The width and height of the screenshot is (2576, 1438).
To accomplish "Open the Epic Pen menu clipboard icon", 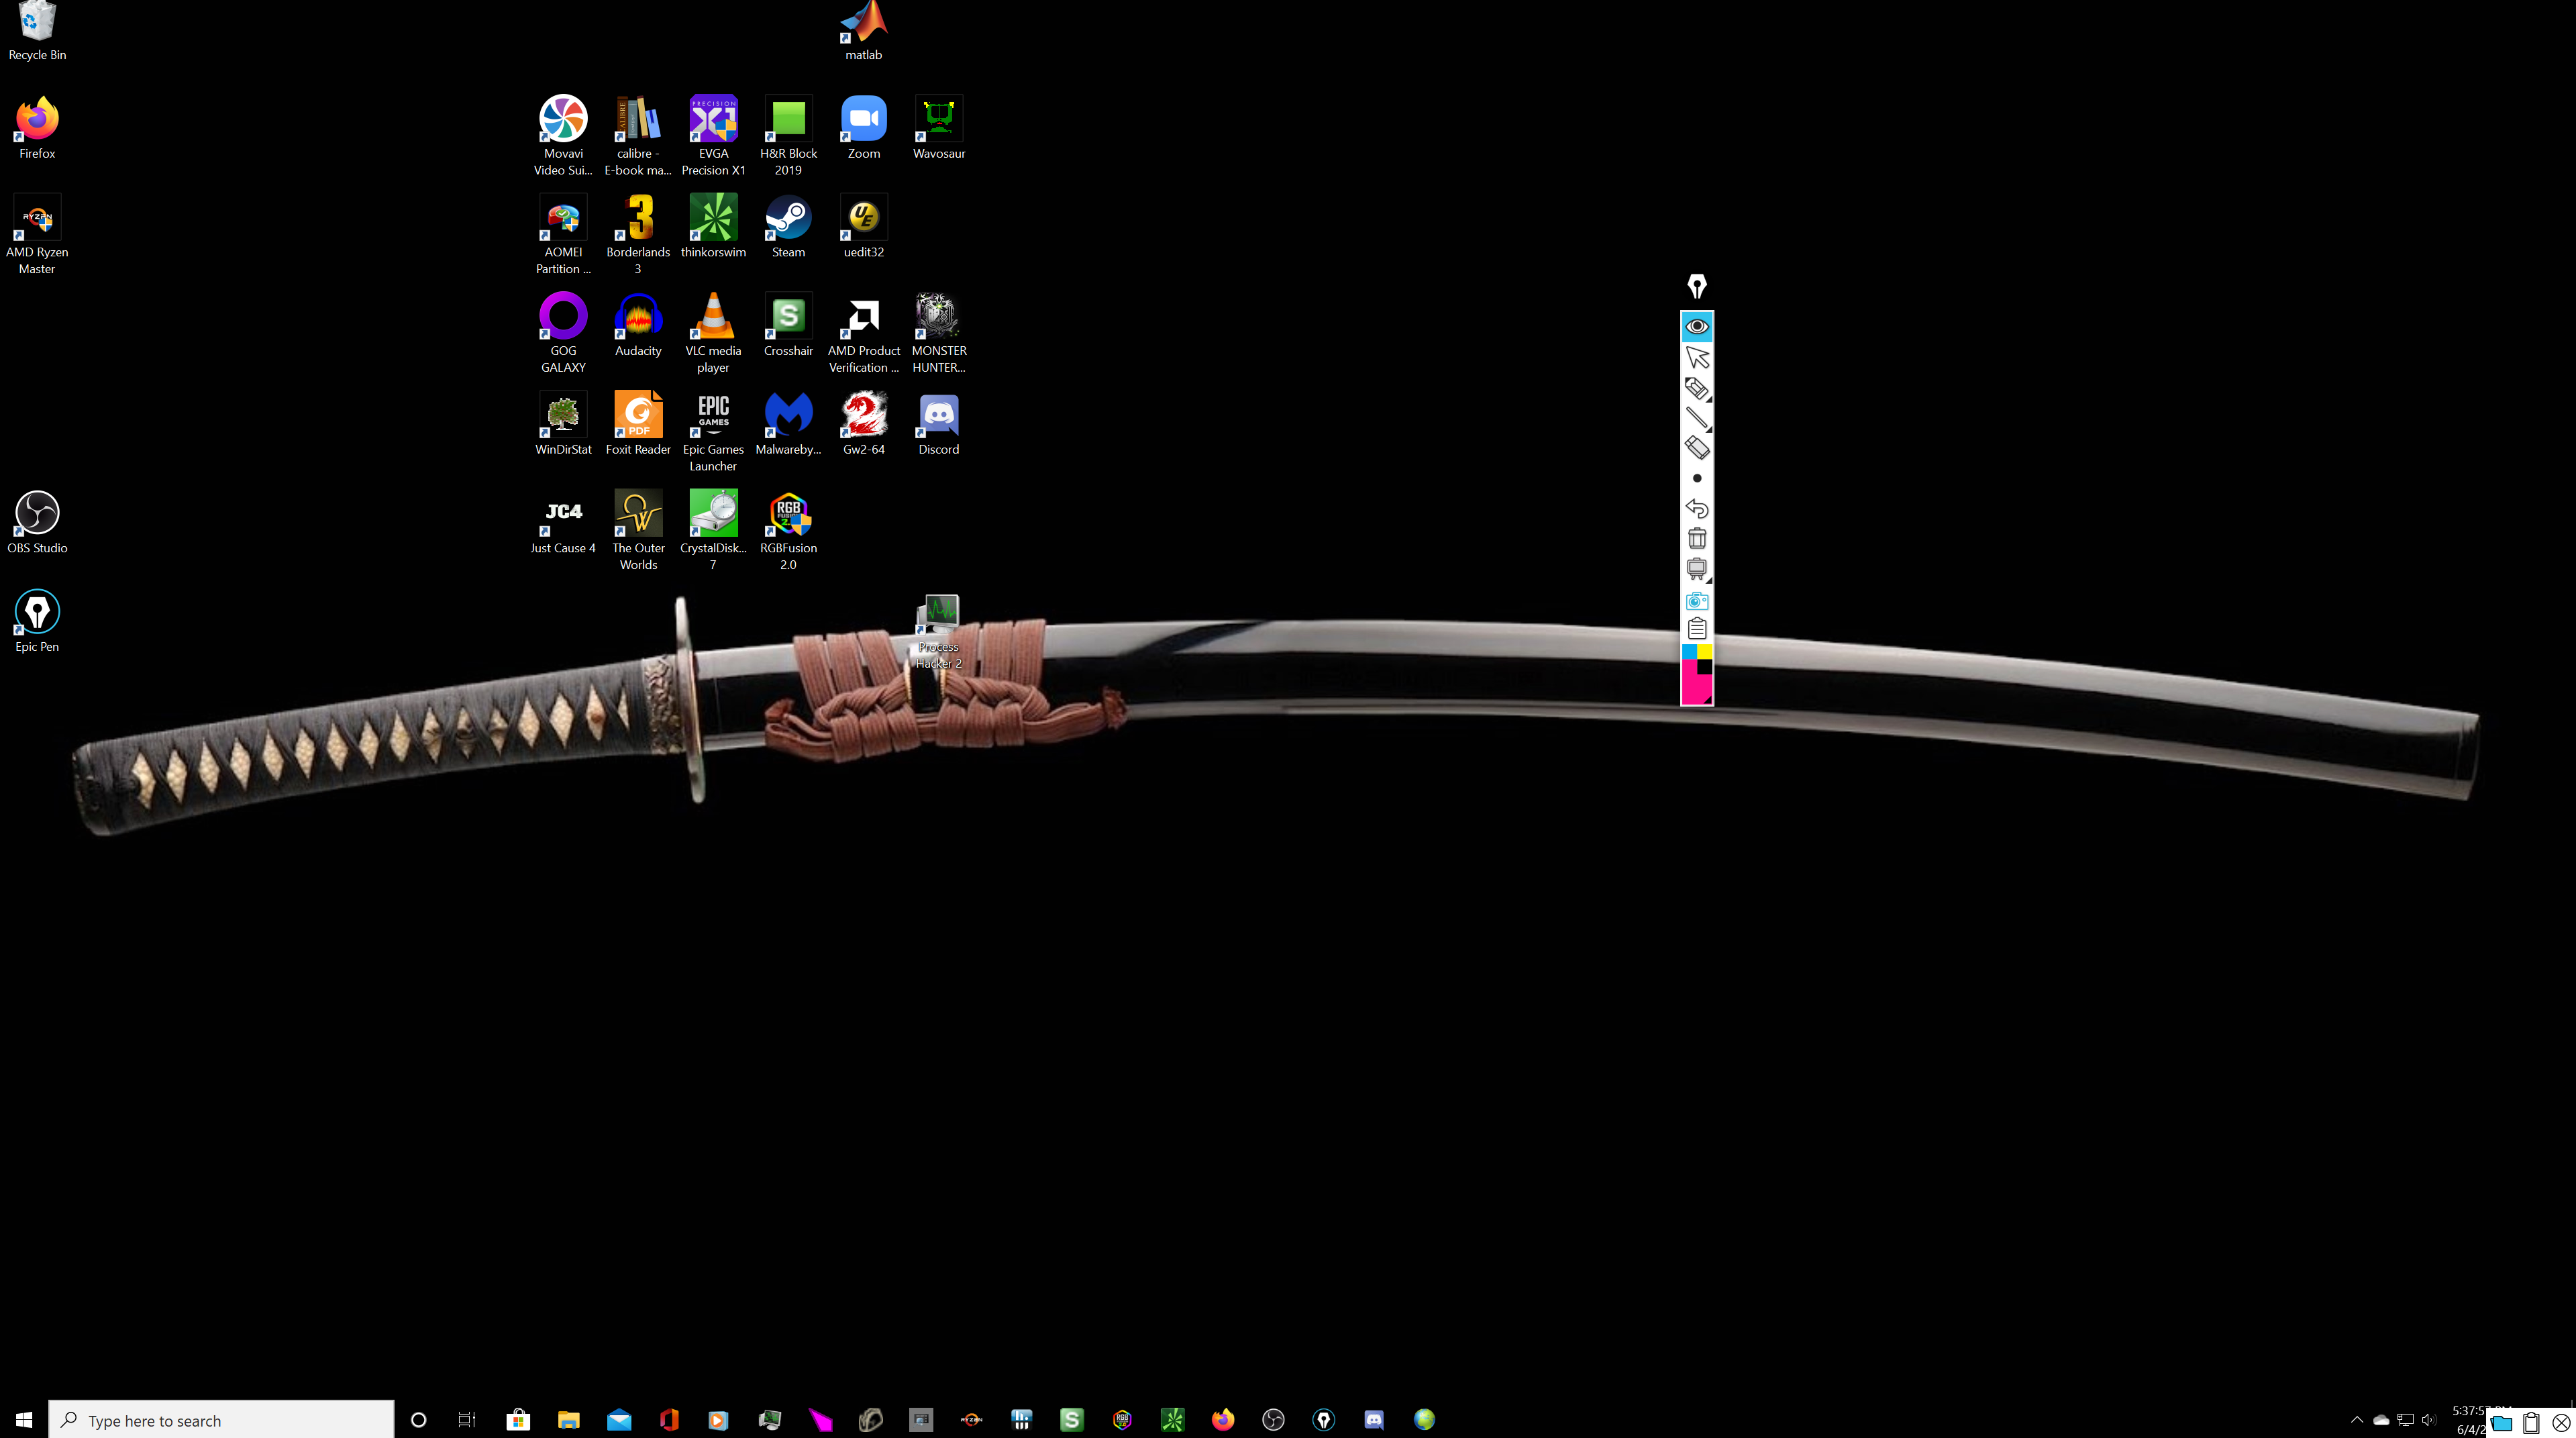I will [1696, 629].
